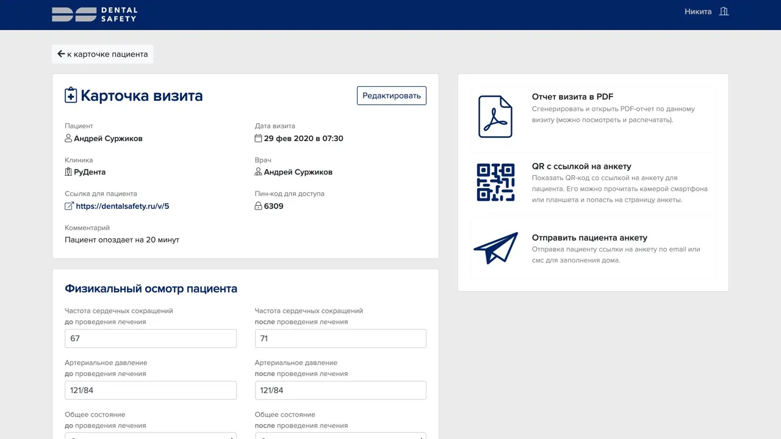Click the visit card plus-document icon
The image size is (781, 439).
tap(70, 95)
